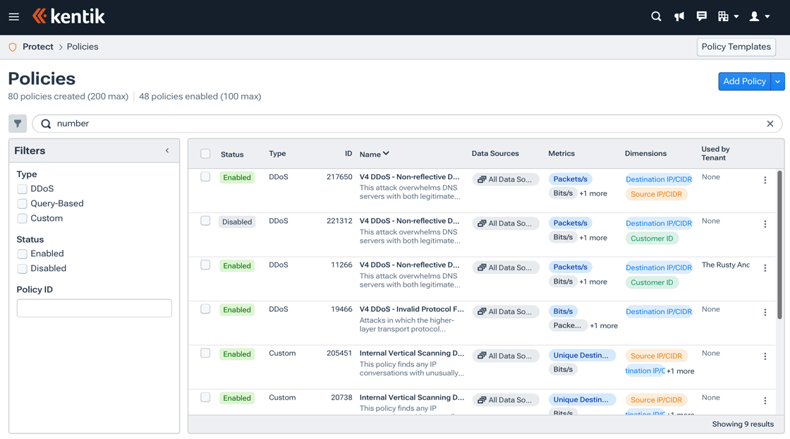Screen dimensions: 790x439
Task: Collapse the Filters sidebar using the chevron
Action: coord(167,150)
